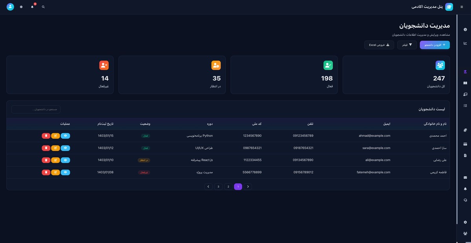Go to the previous page using the pagination chevron
The width and height of the screenshot is (471, 243).
[248, 187]
